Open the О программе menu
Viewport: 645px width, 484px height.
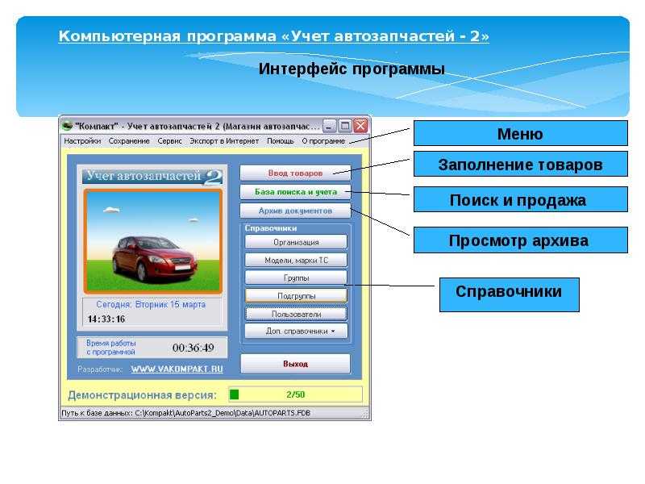click(x=323, y=140)
